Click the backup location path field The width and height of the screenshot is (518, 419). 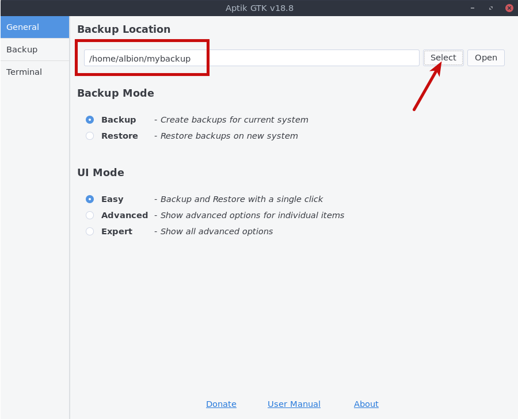click(x=252, y=58)
